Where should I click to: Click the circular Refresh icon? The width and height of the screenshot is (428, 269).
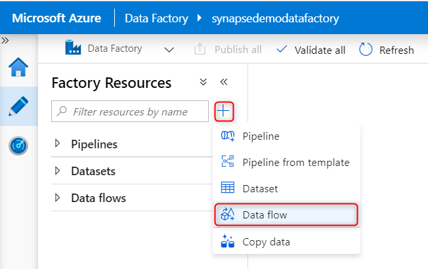click(x=366, y=49)
